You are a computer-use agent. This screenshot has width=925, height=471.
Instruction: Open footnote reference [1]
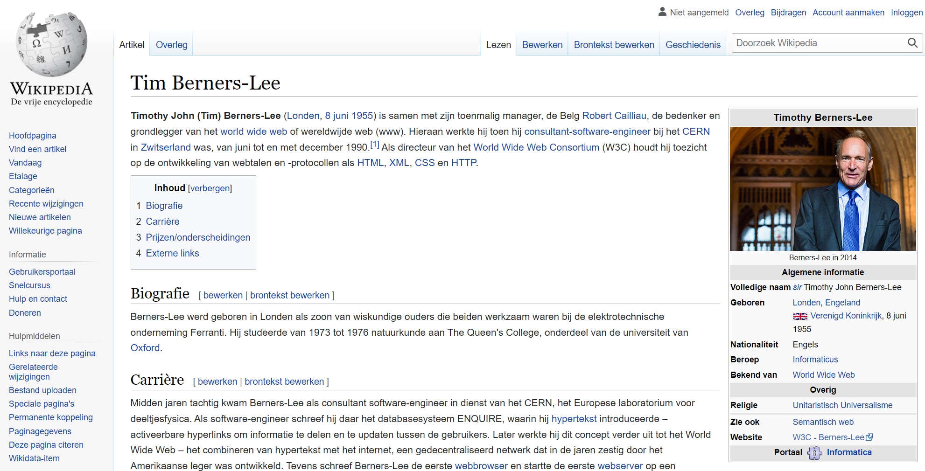[374, 145]
